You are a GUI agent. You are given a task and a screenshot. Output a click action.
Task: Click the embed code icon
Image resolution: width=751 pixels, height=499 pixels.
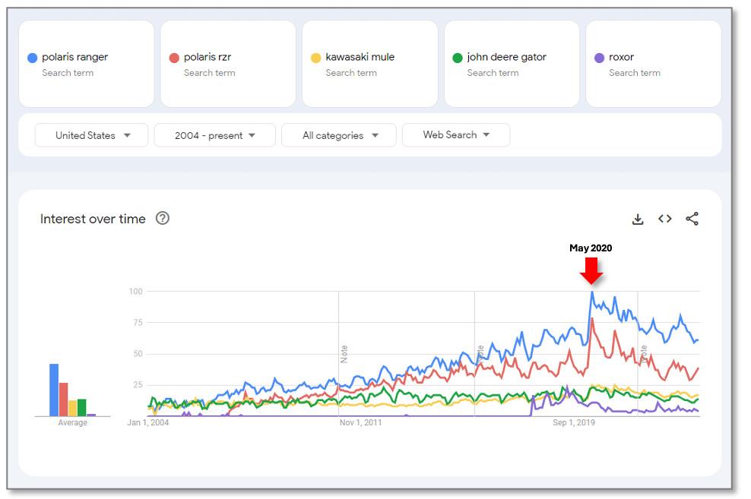(x=665, y=219)
